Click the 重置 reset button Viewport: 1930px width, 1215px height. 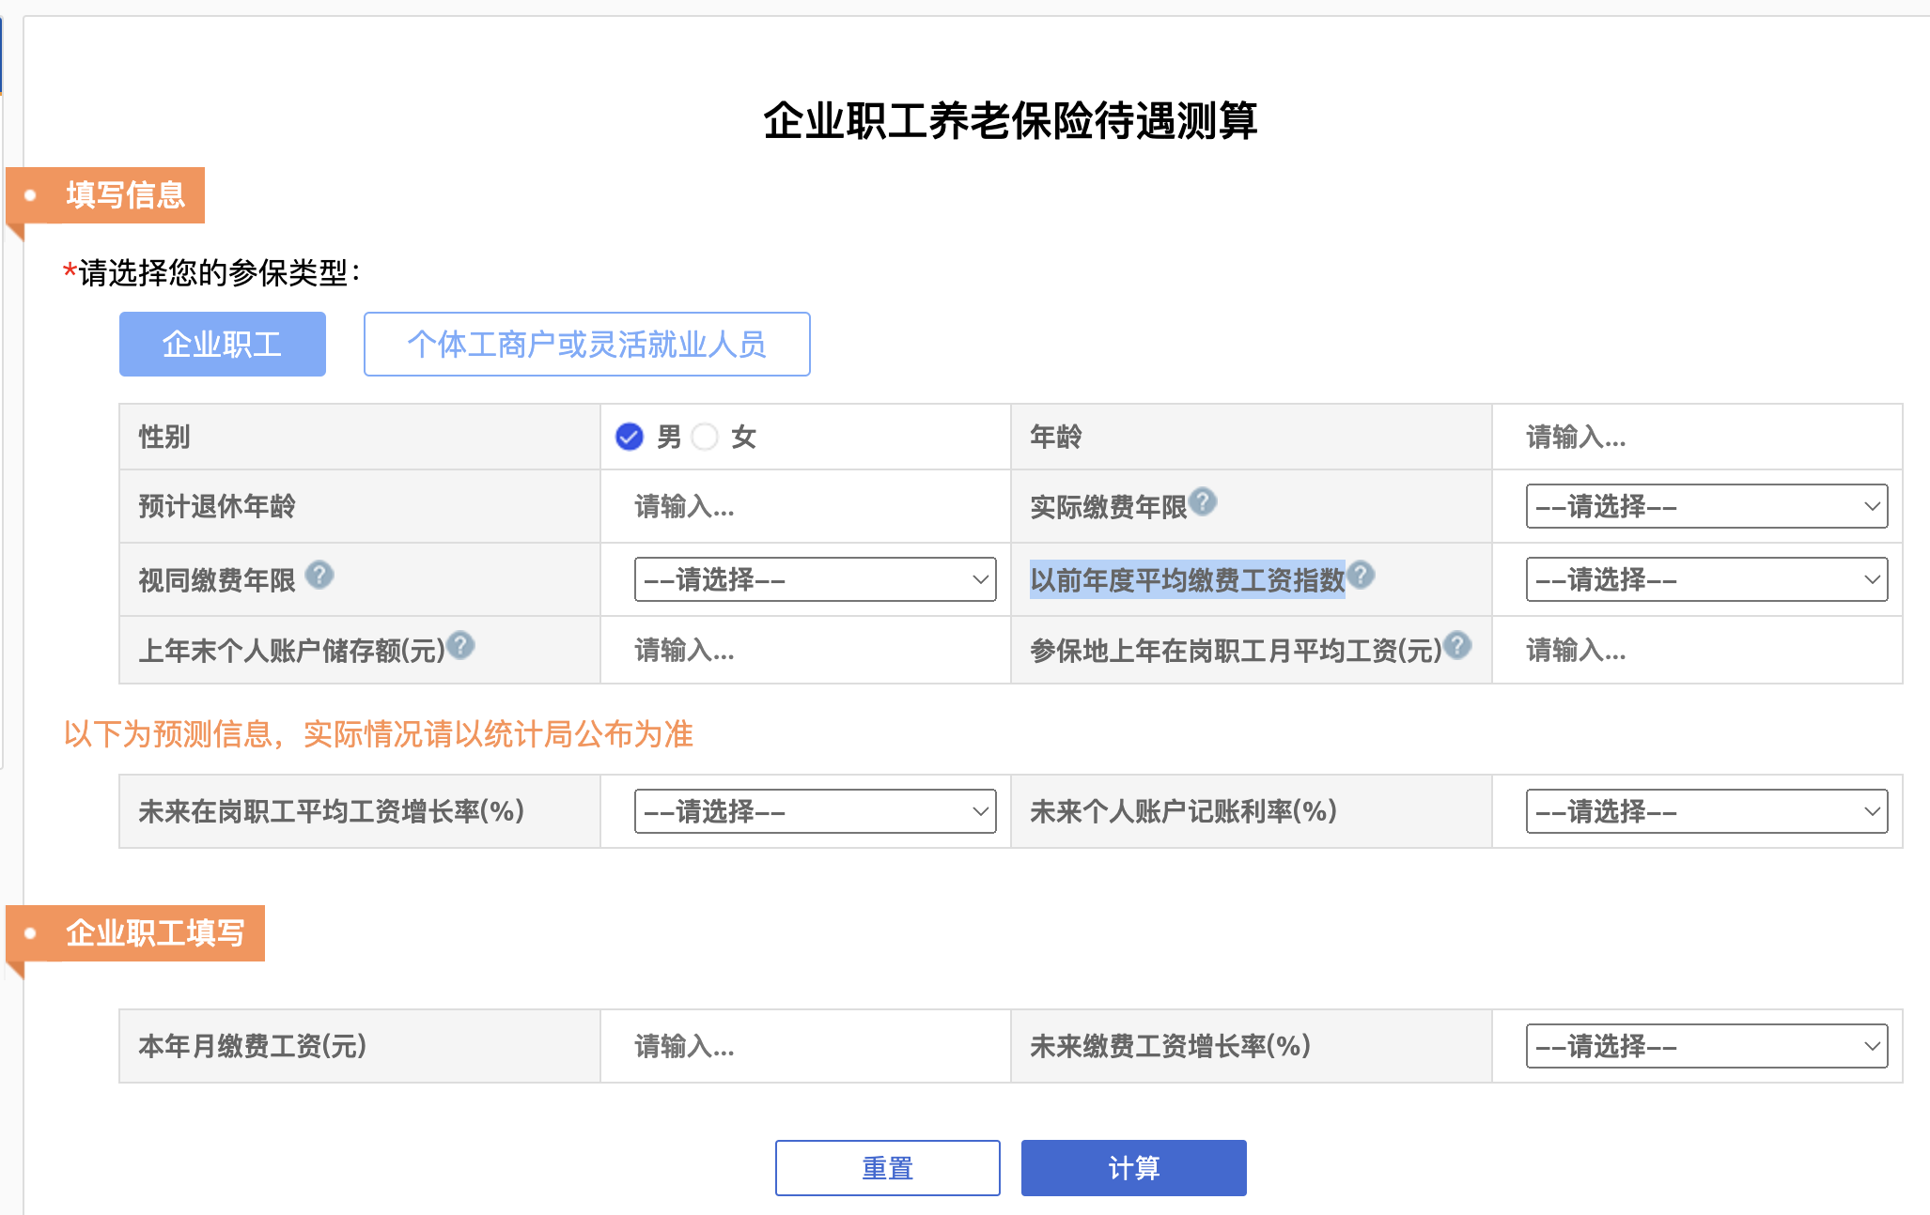[x=887, y=1168]
